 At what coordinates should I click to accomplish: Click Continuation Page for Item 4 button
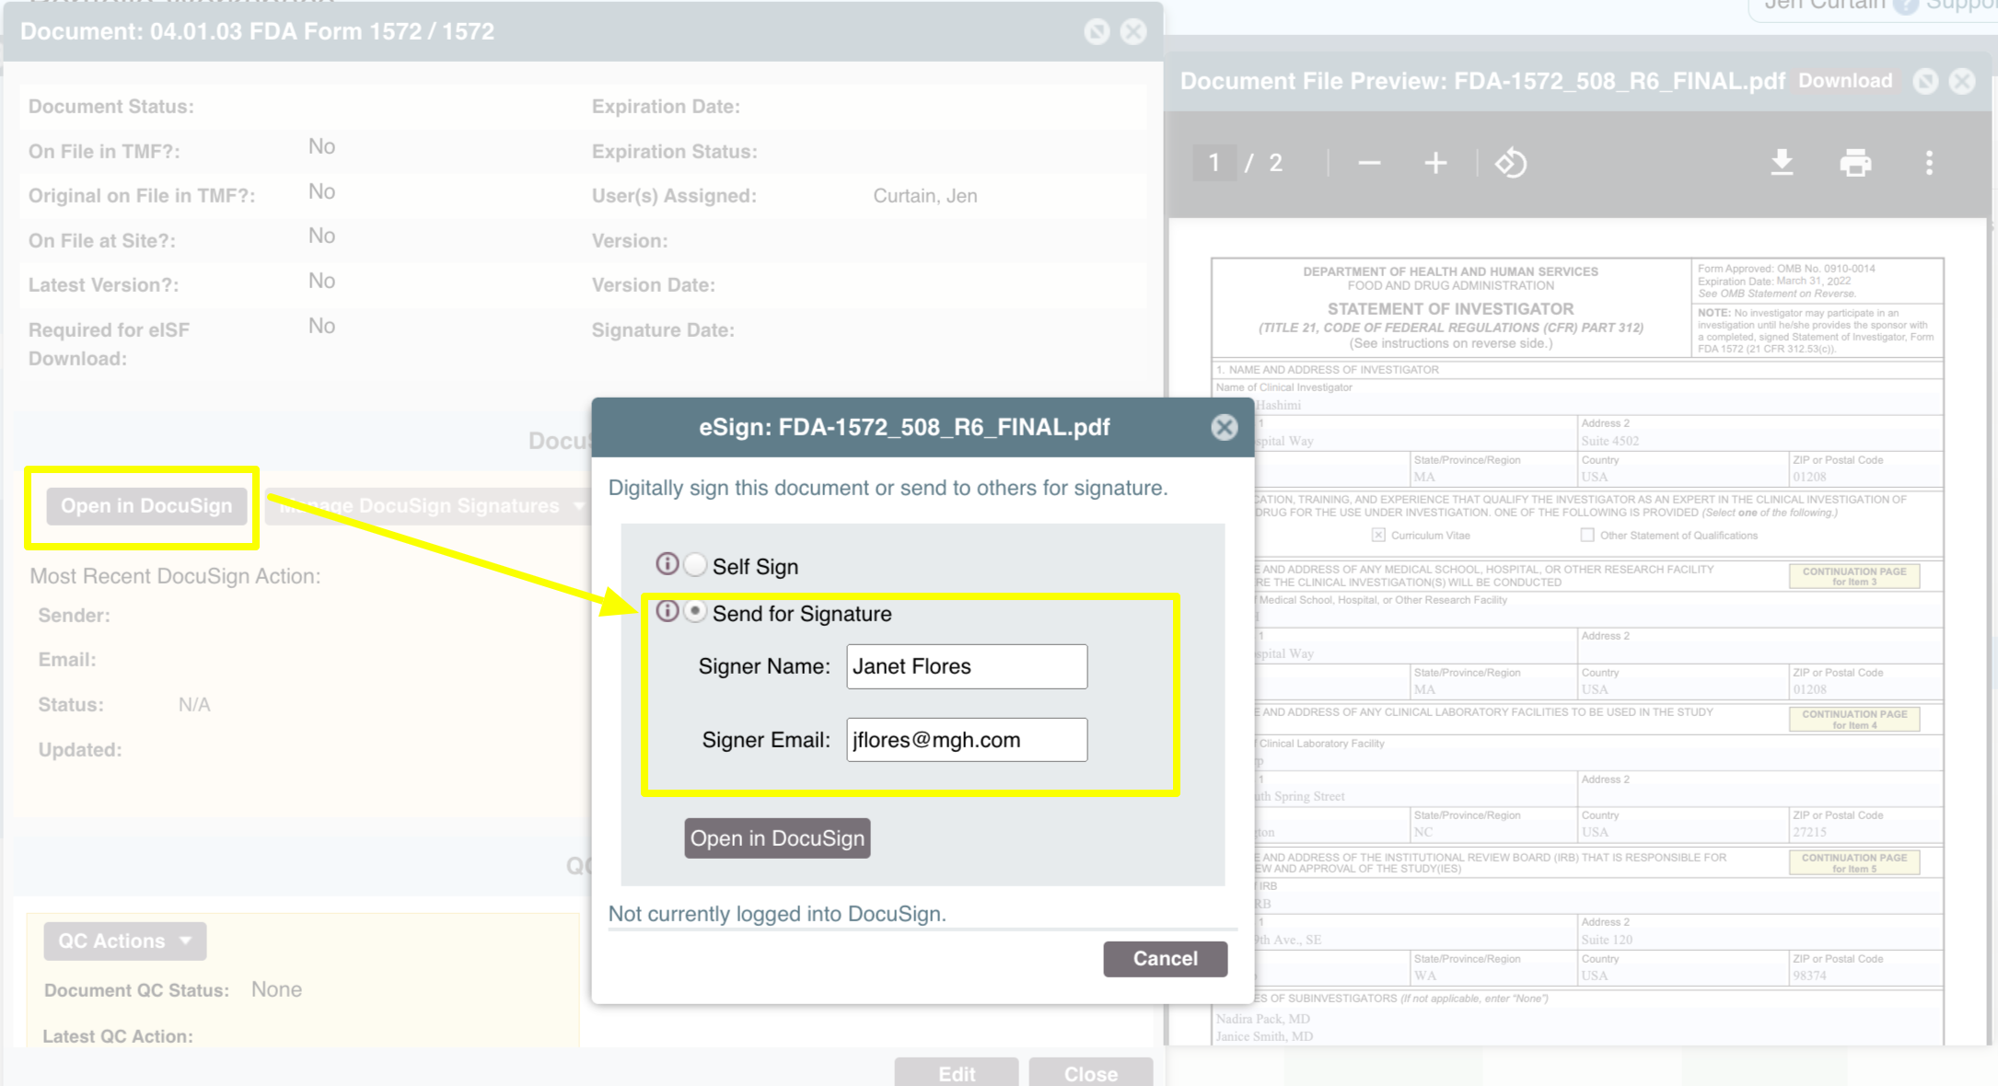[1854, 719]
